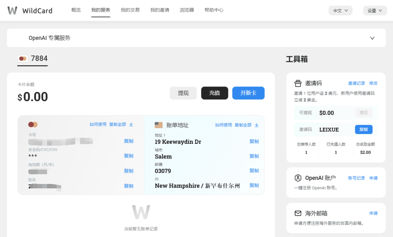Image resolution: width=393 pixels, height=237 pixels.
Task: Open the 中文 language dropdown
Action: point(340,10)
